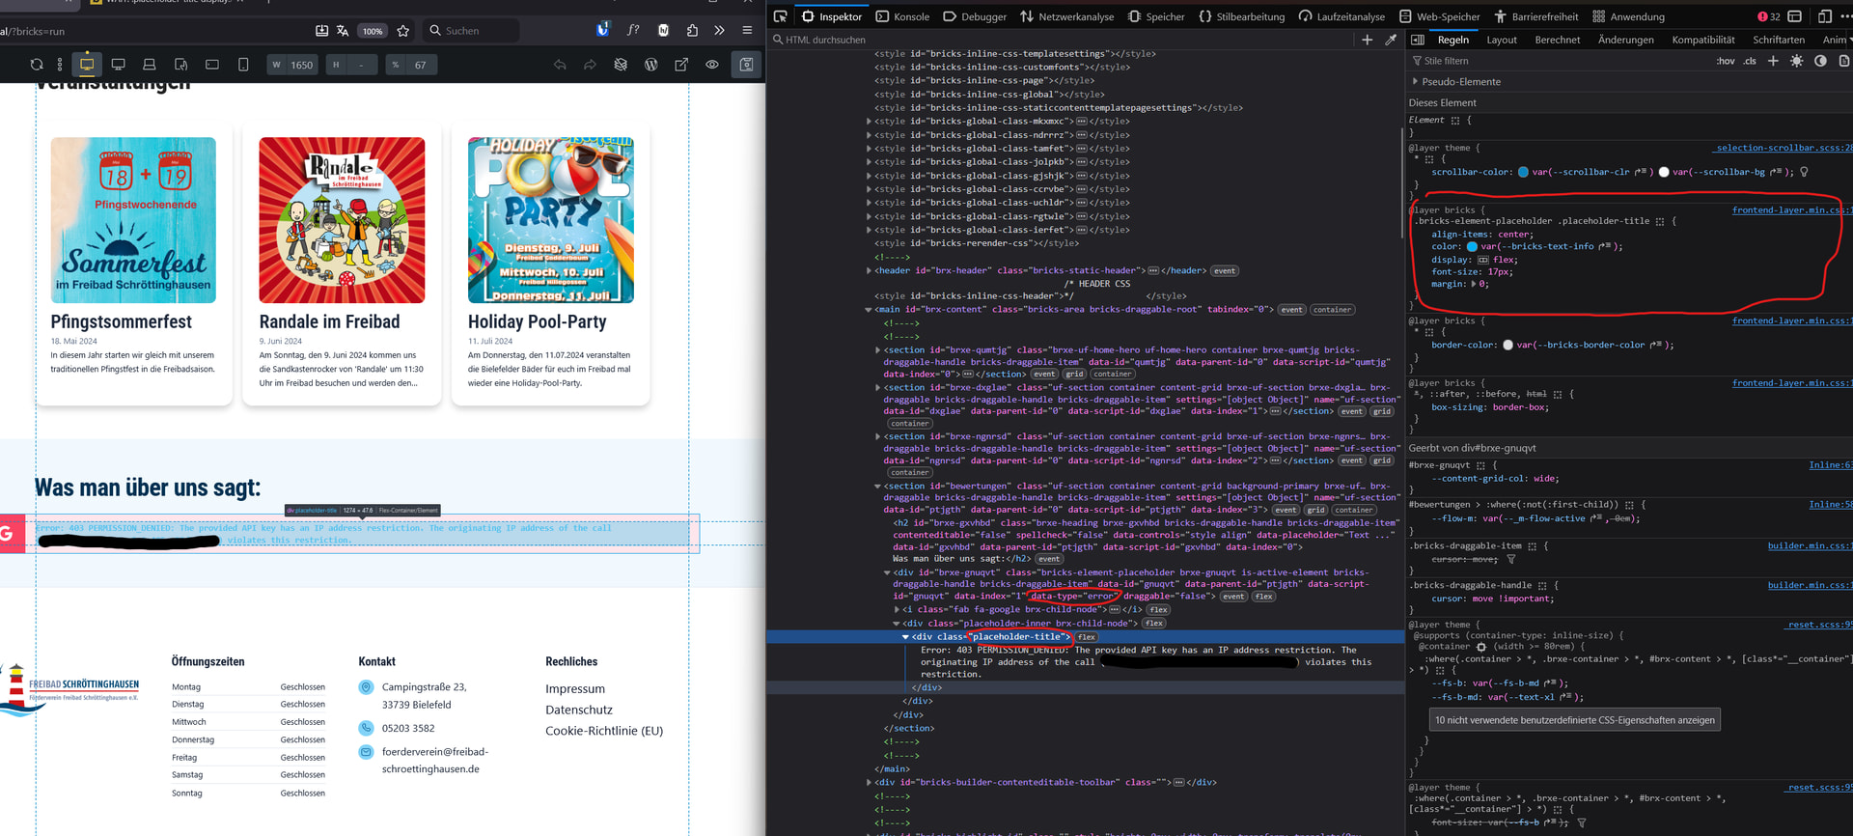Click the WordPress dashboard icon in Bricks toolbar

(651, 65)
